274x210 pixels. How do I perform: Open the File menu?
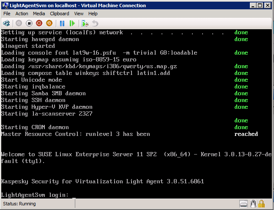pyautogui.click(x=7, y=14)
